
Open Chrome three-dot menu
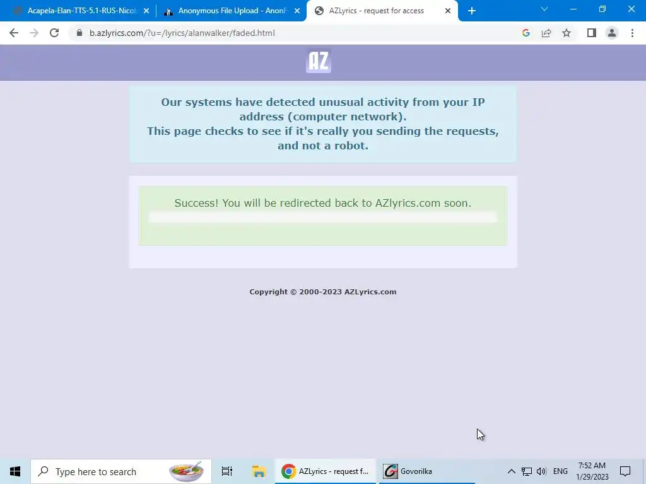(632, 33)
